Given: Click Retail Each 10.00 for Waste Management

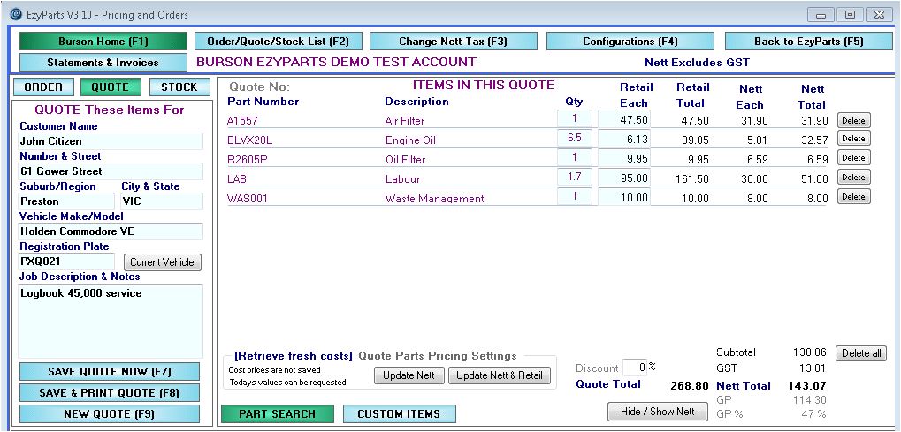Looking at the screenshot, I should [624, 196].
